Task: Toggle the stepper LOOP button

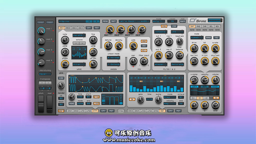Action: point(96,103)
